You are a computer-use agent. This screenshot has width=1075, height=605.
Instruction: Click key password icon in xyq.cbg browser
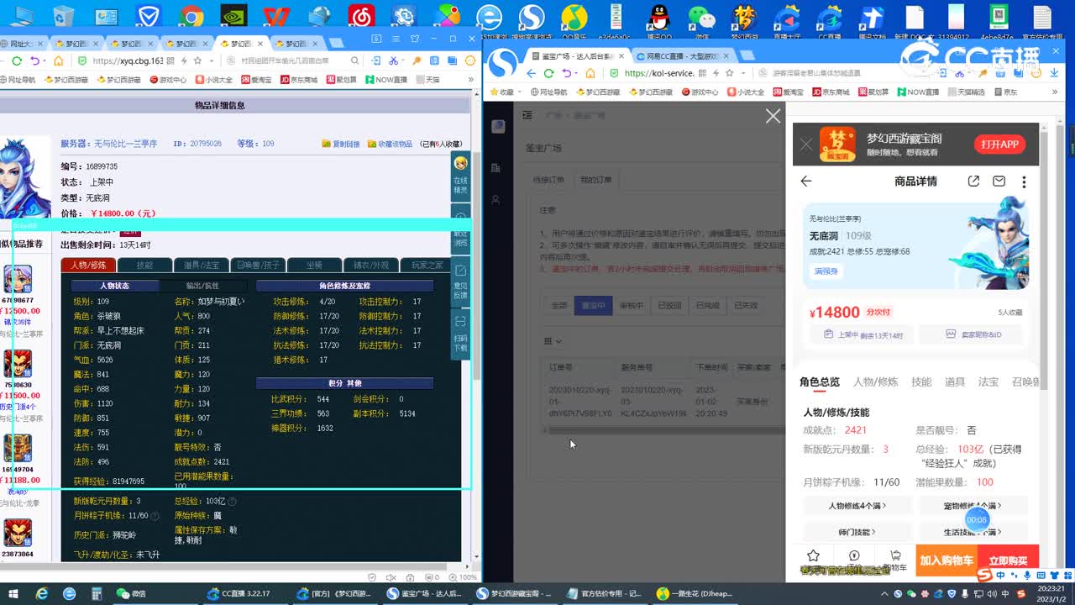pos(416,60)
